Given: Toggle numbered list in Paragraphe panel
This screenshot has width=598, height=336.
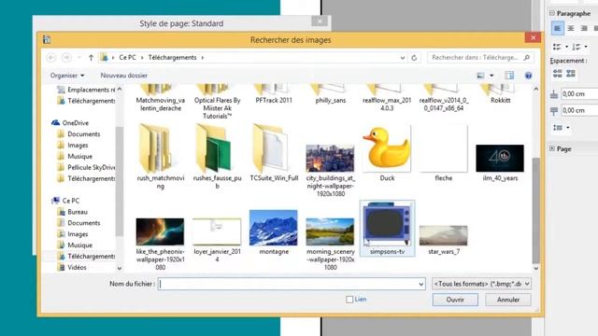Looking at the screenshot, I should (x=577, y=47).
